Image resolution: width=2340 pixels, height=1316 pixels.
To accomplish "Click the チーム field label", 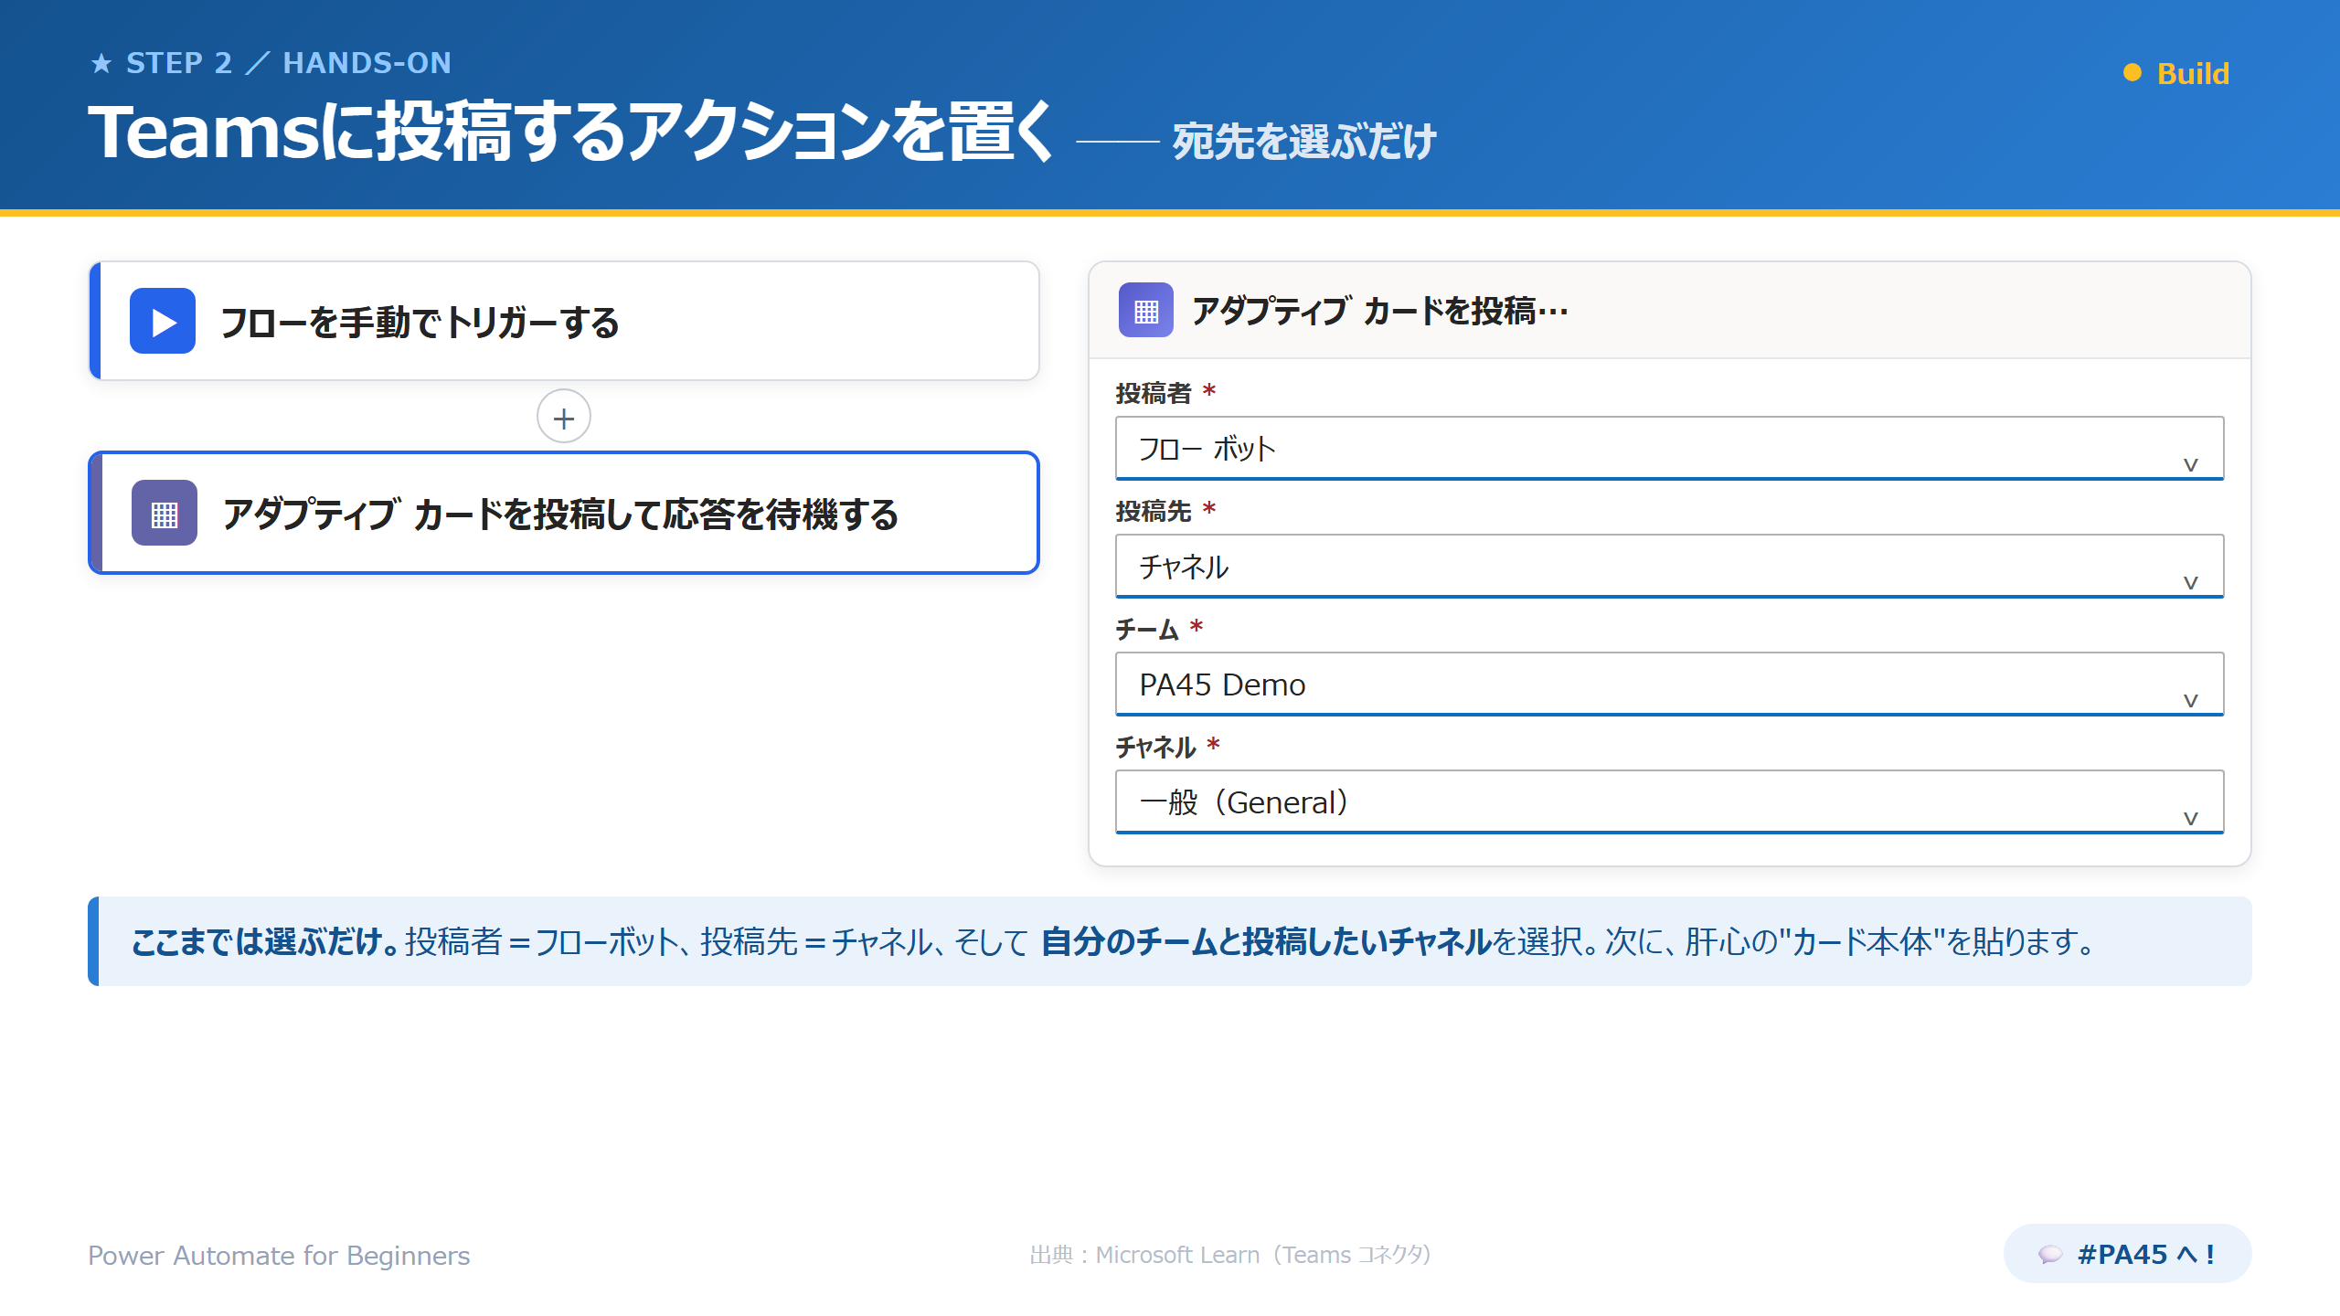I will 1147,629.
